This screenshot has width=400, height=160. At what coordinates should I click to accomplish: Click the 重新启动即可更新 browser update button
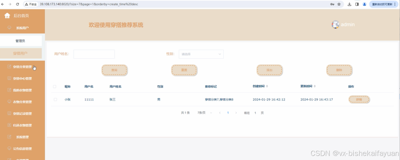coord(383,4)
